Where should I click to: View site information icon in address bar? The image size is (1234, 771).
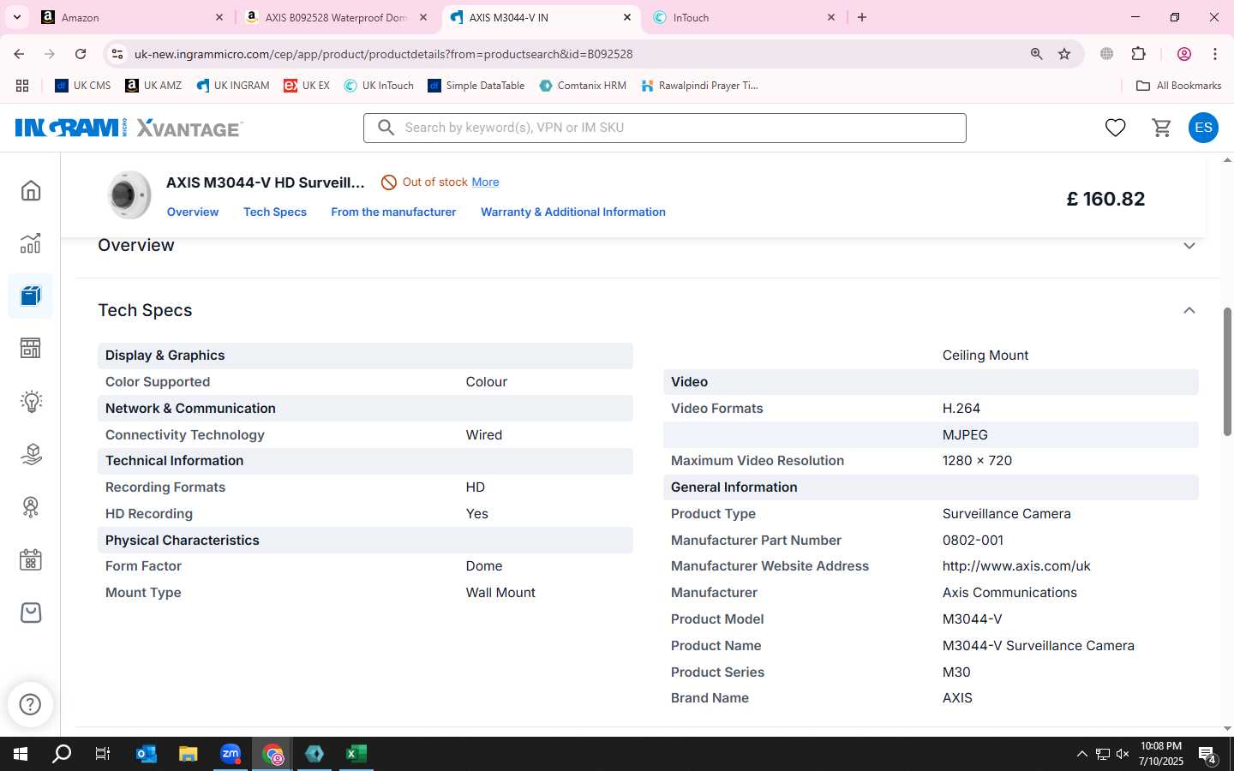point(117,54)
